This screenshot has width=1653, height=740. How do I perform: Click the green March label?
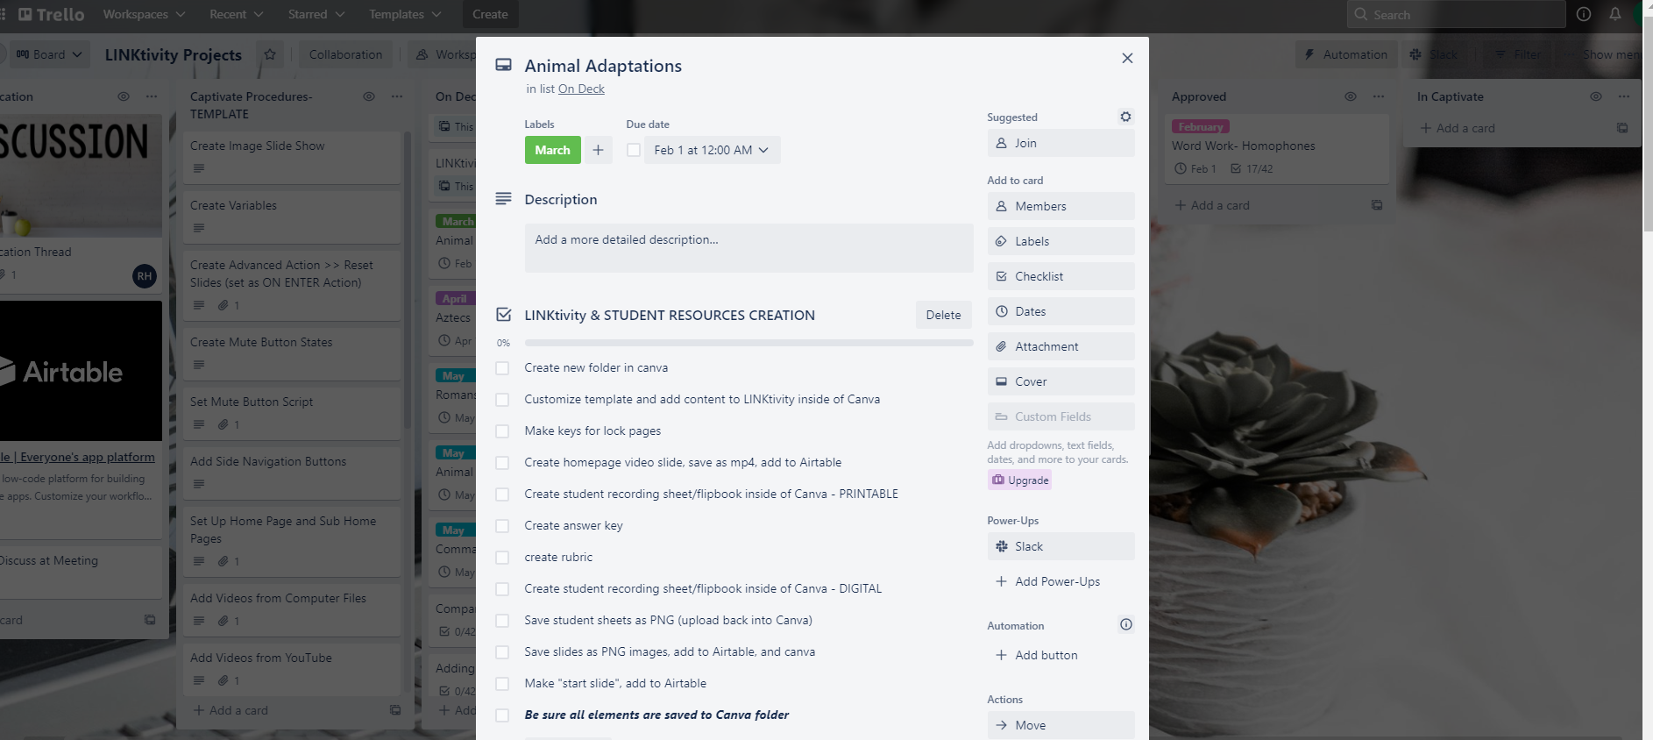(x=552, y=150)
